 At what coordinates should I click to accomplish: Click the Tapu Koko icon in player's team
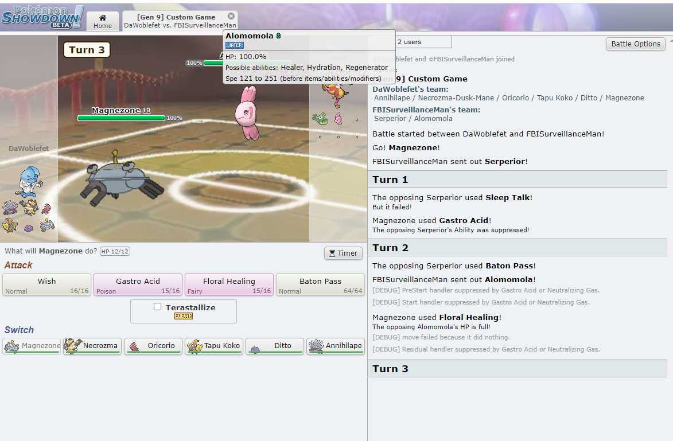(9, 225)
